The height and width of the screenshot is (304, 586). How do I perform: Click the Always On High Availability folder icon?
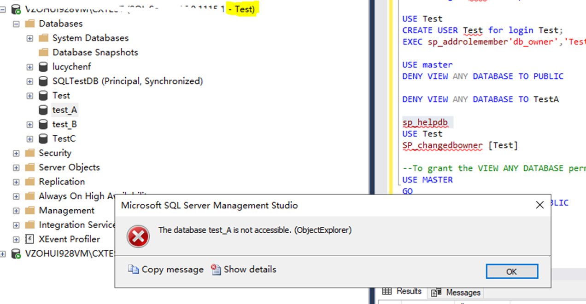30,196
